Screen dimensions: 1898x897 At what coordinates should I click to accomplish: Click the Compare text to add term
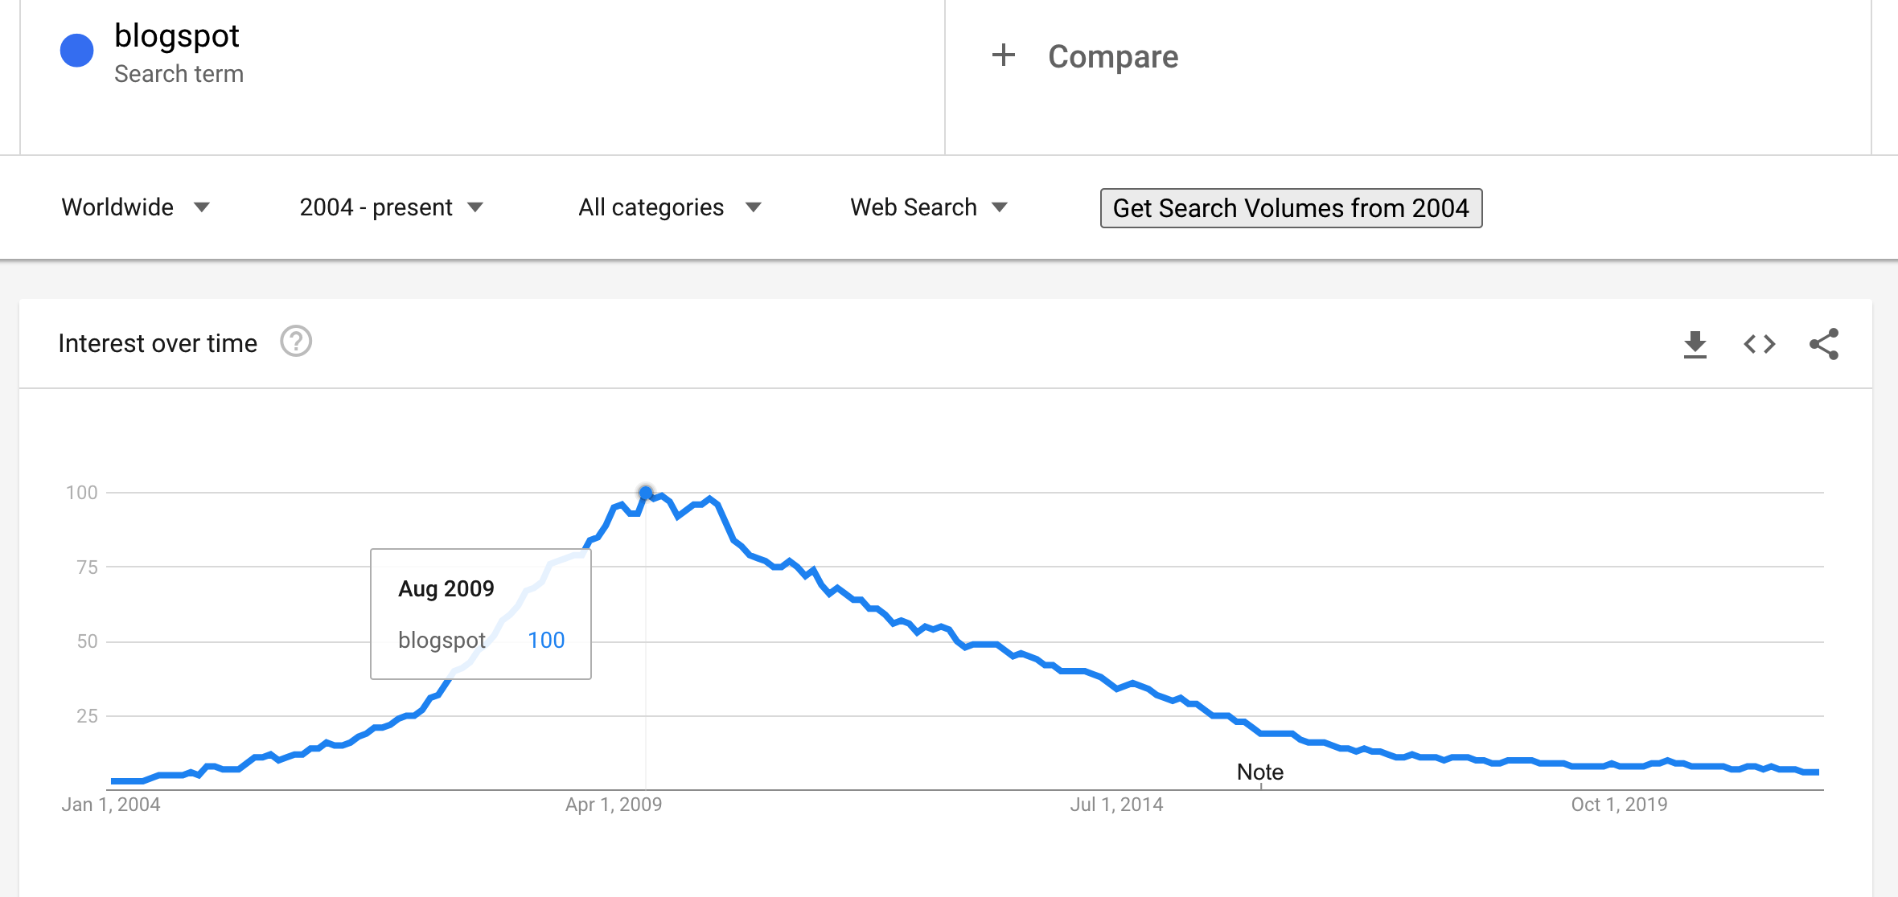pyautogui.click(x=1112, y=57)
